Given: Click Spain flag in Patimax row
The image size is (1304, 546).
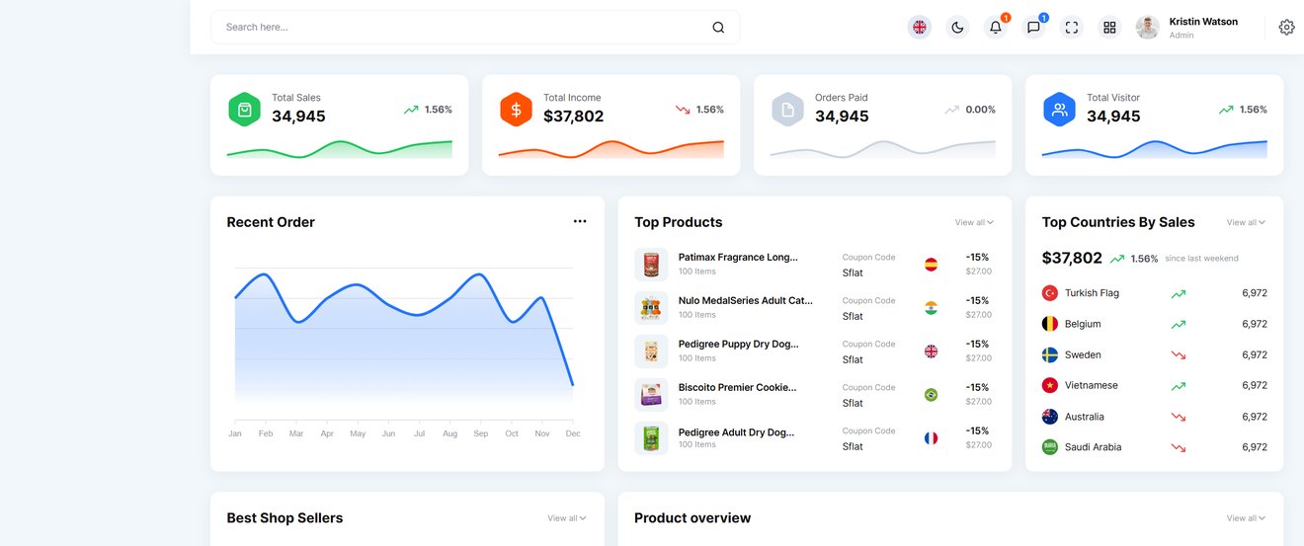Looking at the screenshot, I should click(931, 265).
